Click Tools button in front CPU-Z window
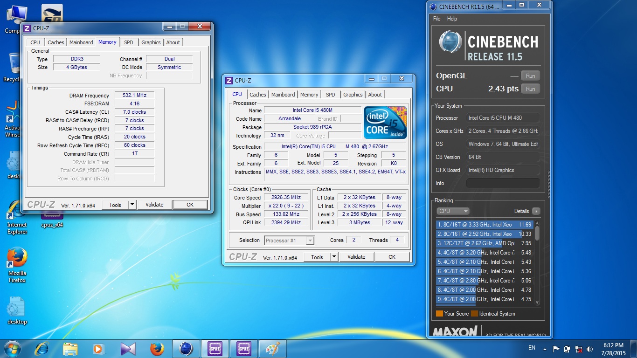The height and width of the screenshot is (358, 637). [x=317, y=257]
